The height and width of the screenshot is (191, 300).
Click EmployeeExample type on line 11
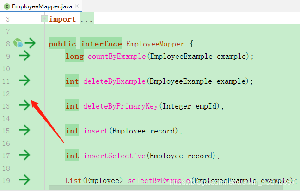click(x=181, y=81)
